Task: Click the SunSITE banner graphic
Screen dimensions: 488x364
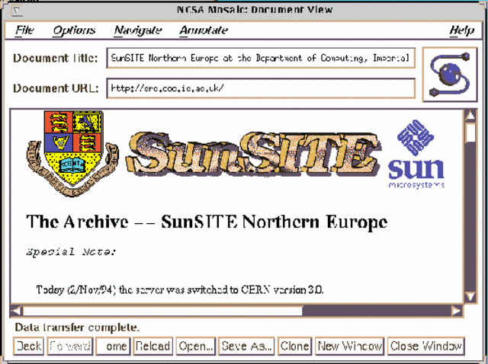Action: 253,156
